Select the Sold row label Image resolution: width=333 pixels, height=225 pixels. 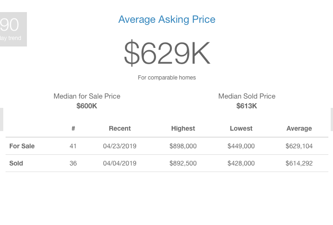(16, 163)
